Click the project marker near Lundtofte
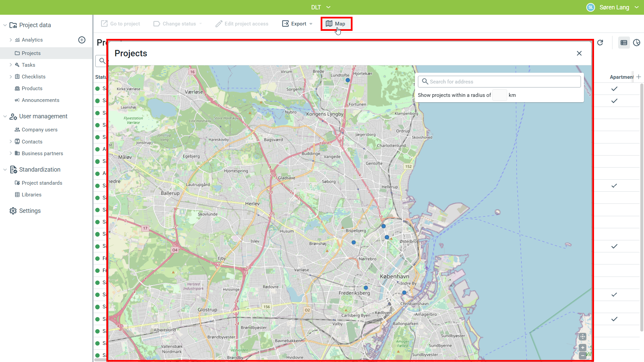This screenshot has height=362, width=644. coord(347,80)
